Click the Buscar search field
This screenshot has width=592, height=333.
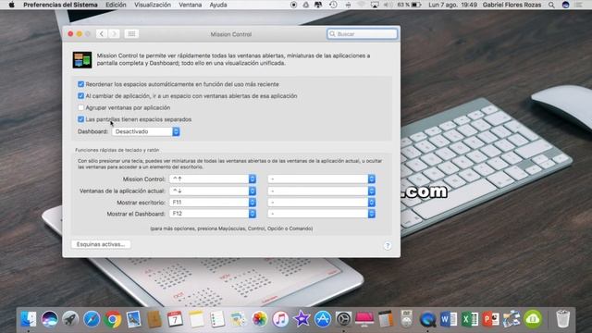click(x=363, y=34)
